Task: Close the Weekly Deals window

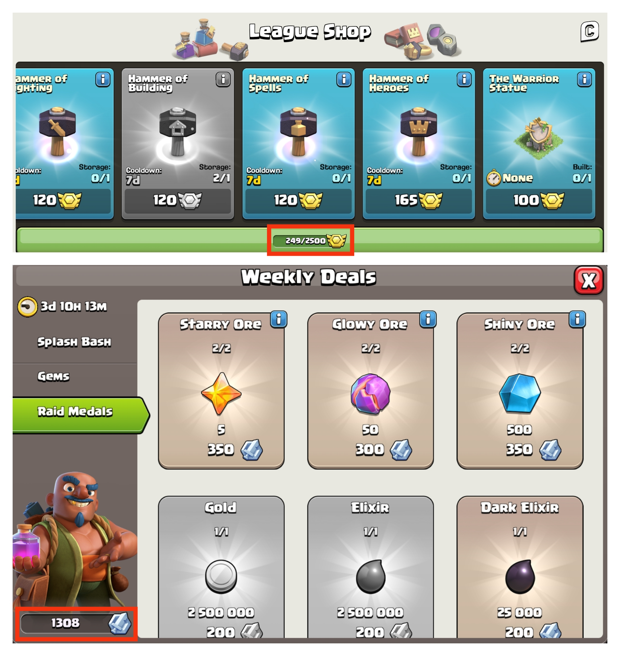Action: 589,280
